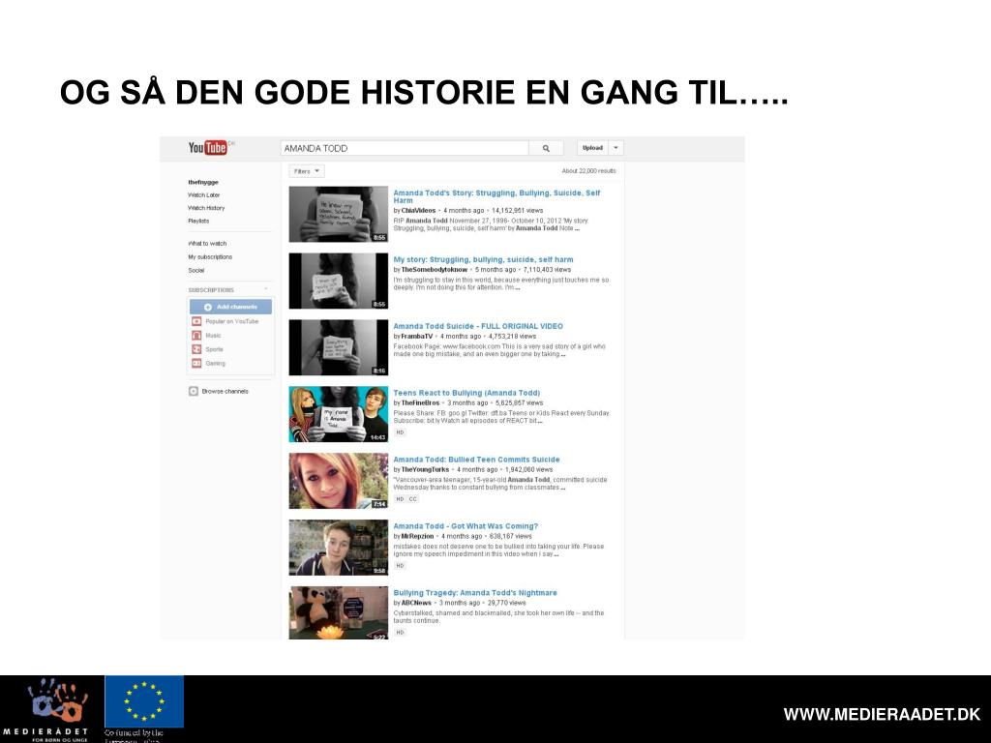Click the TheYoungTurks channel name
This screenshot has height=743, width=991.
(425, 469)
